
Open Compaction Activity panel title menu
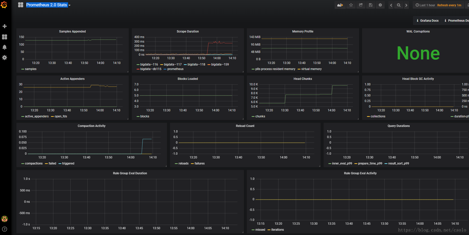[91, 126]
